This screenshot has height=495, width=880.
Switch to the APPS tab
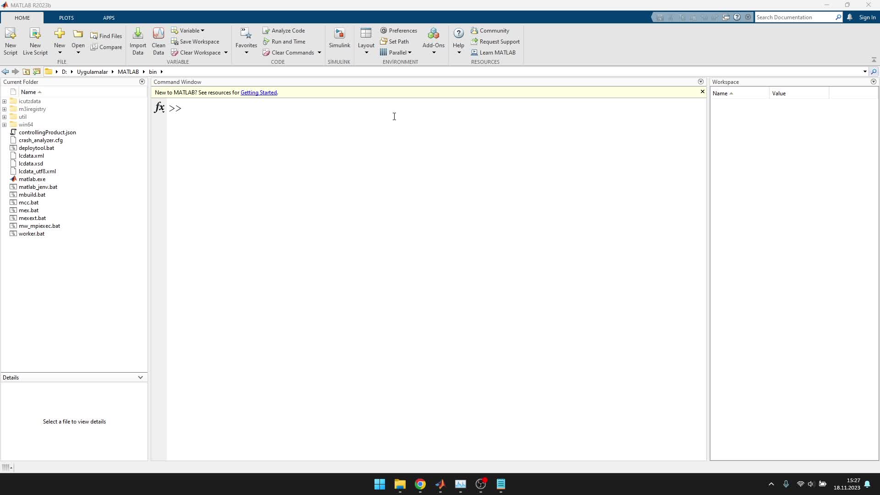click(109, 17)
